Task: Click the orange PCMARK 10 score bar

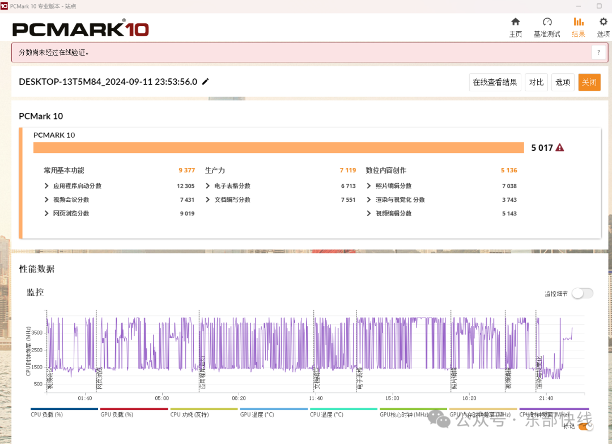Action: [x=279, y=147]
